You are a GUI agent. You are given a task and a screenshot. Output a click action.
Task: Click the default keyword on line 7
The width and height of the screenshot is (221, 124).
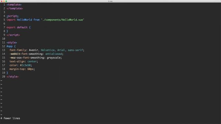coord(22,28)
